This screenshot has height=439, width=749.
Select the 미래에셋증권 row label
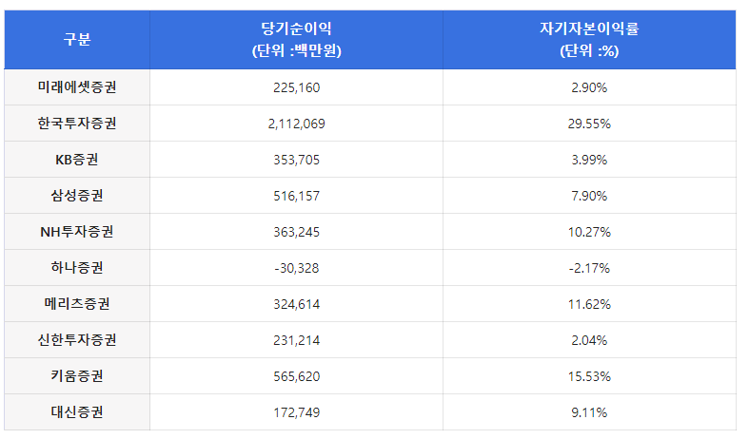pyautogui.click(x=77, y=87)
